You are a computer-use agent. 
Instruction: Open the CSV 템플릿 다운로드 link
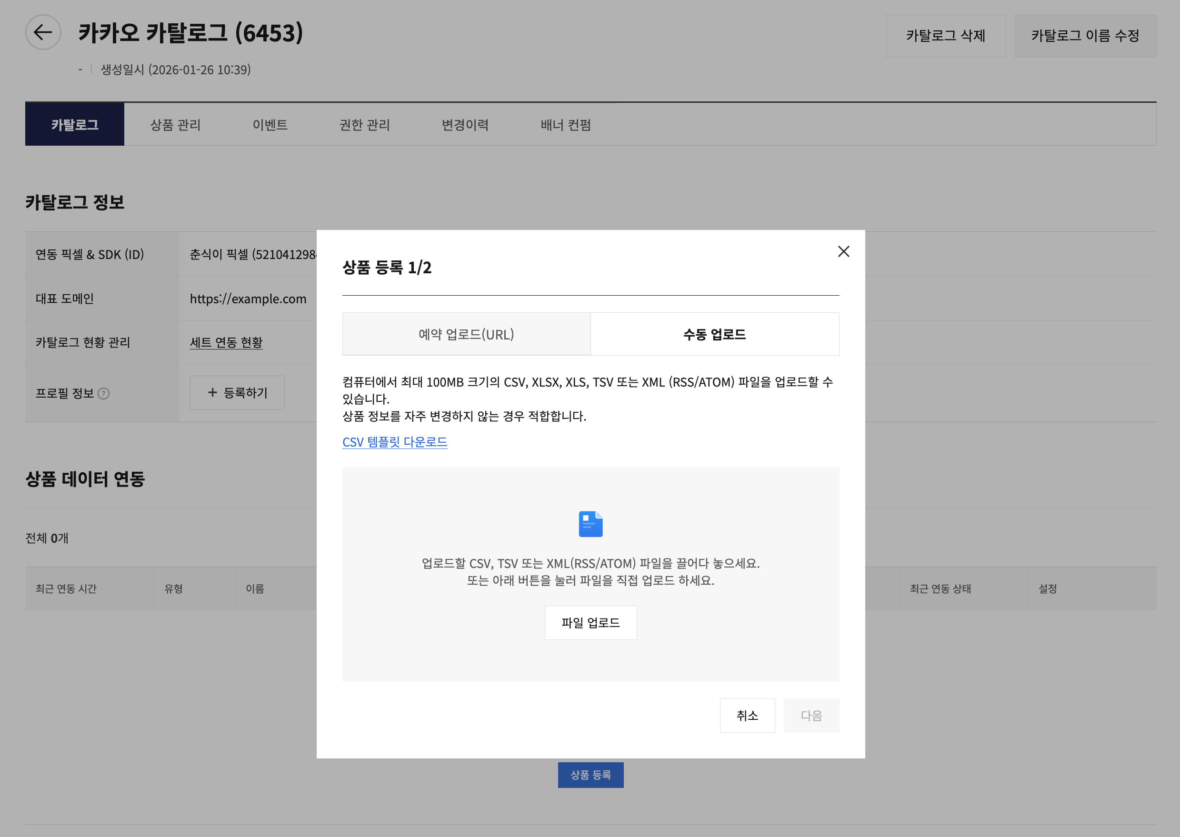394,442
